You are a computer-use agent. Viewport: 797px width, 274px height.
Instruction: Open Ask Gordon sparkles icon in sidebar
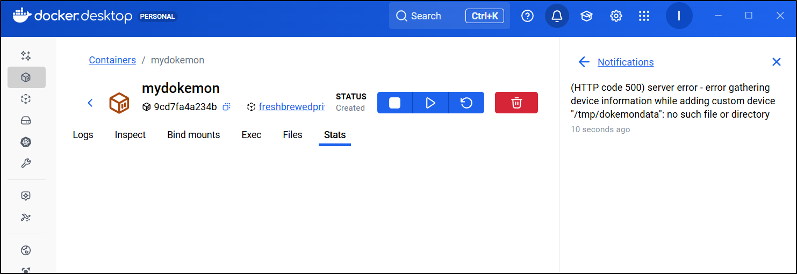pos(26,56)
